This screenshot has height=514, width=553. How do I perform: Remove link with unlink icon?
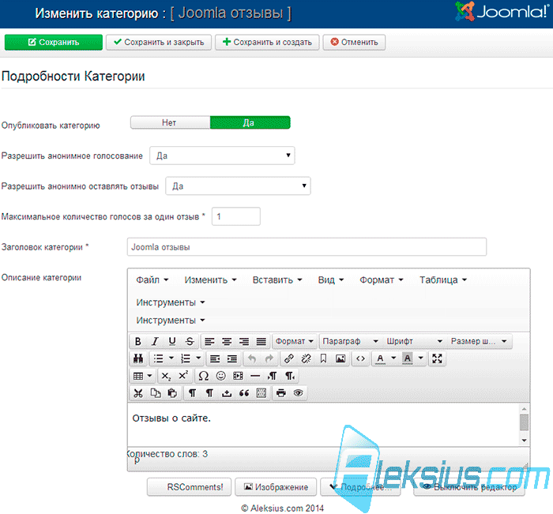pos(307,359)
